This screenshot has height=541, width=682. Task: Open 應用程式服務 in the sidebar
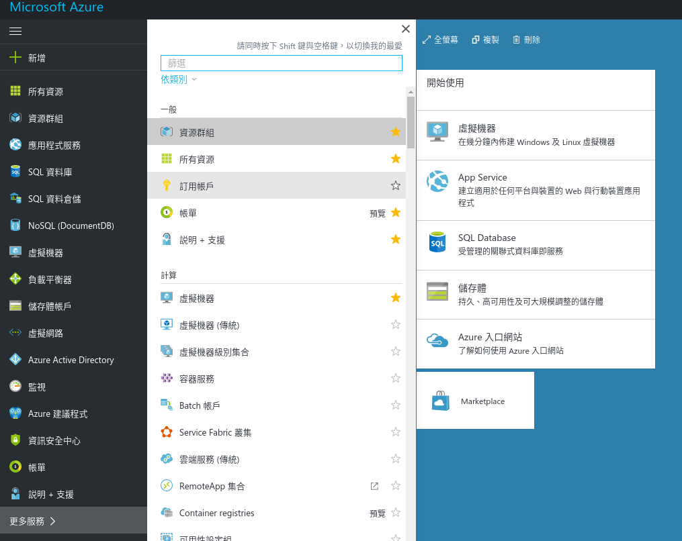pos(73,145)
